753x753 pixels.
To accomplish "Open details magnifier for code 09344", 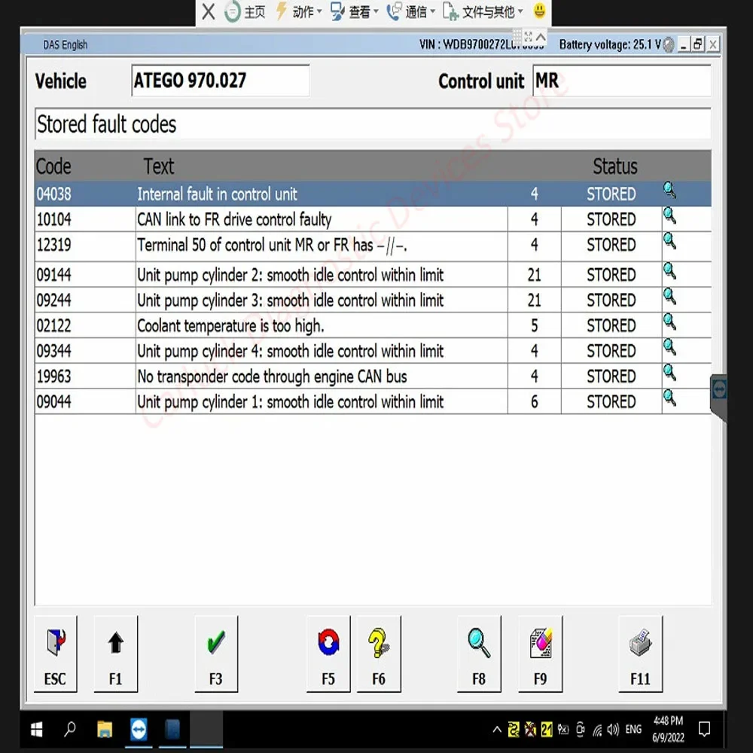I will pyautogui.click(x=669, y=347).
